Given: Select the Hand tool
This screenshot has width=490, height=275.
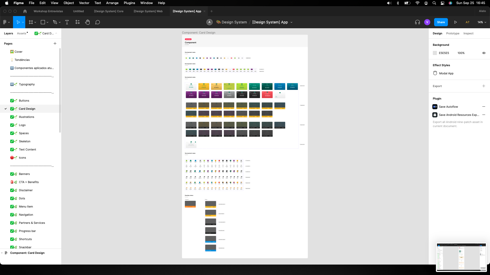Looking at the screenshot, I should pyautogui.click(x=88, y=22).
